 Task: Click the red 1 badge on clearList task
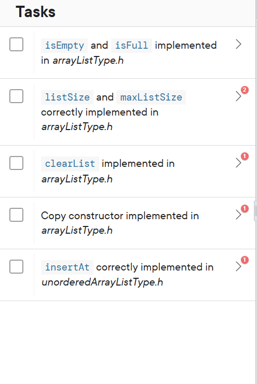[245, 157]
